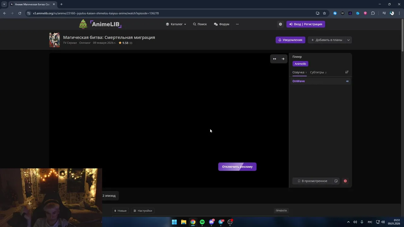Mark episode as В просмотренное
Viewport: 404px width, 227px height.
[x=312, y=181]
